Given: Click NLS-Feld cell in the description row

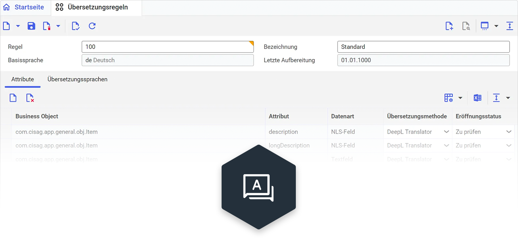Looking at the screenshot, I should pyautogui.click(x=355, y=132).
